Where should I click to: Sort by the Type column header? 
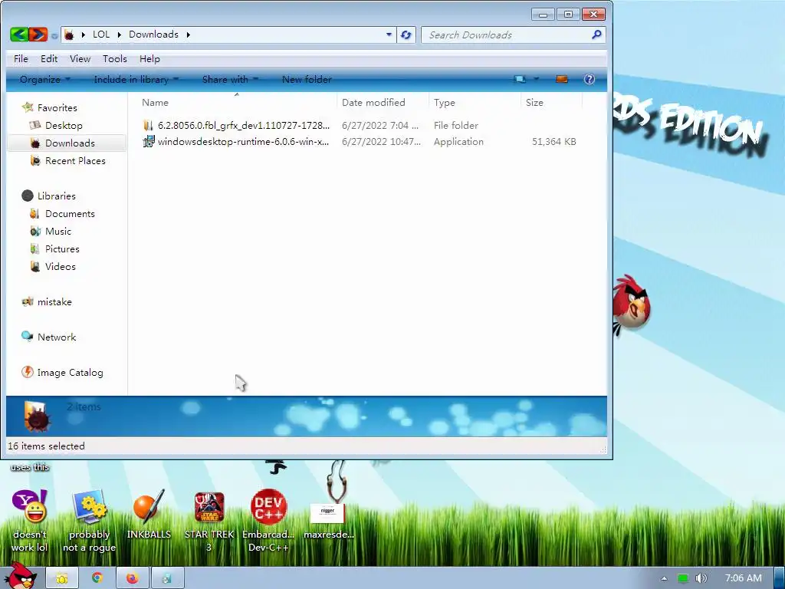(x=474, y=102)
